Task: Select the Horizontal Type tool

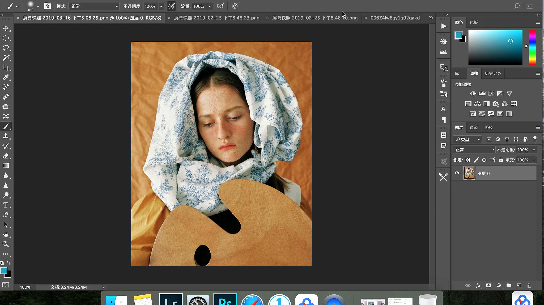Action: [6, 205]
